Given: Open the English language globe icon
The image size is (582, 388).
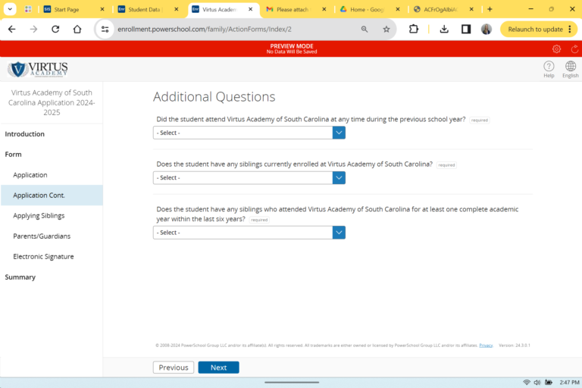Looking at the screenshot, I should (570, 67).
